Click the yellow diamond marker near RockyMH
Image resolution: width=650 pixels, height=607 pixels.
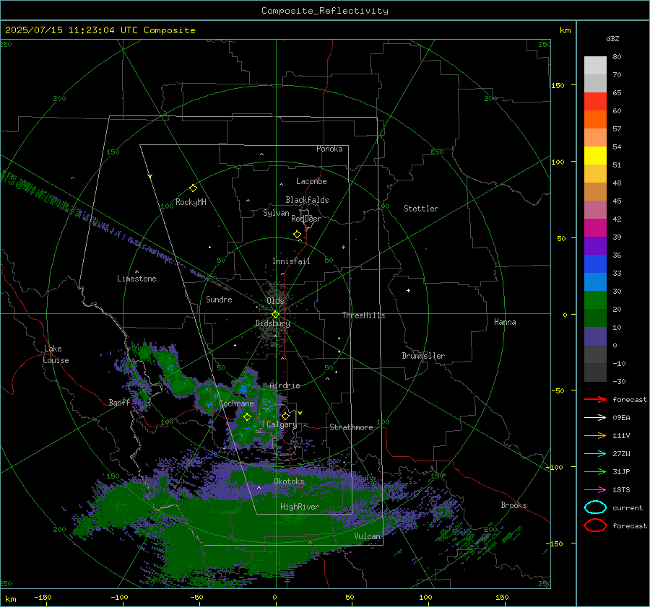click(193, 188)
